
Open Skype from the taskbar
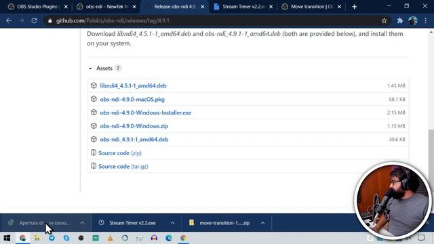pyautogui.click(x=66, y=238)
